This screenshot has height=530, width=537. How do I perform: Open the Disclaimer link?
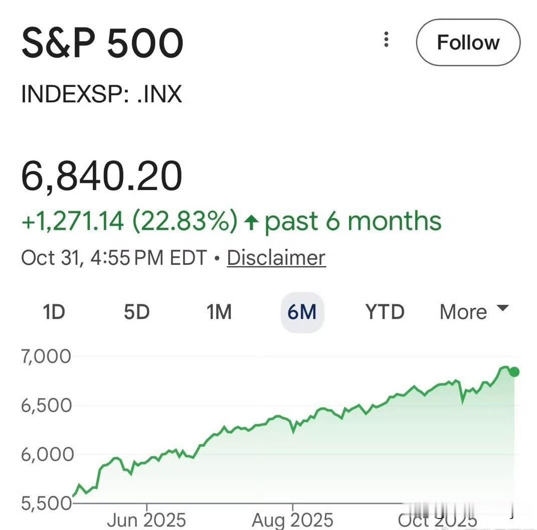tap(276, 258)
